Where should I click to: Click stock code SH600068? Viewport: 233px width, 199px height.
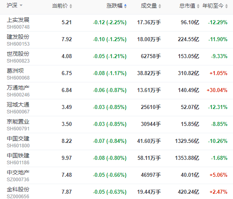pyautogui.click(x=18, y=78)
